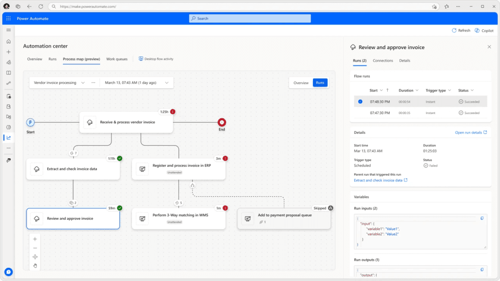Open Desktop flow activity
Image resolution: width=500 pixels, height=281 pixels.
pos(156,59)
